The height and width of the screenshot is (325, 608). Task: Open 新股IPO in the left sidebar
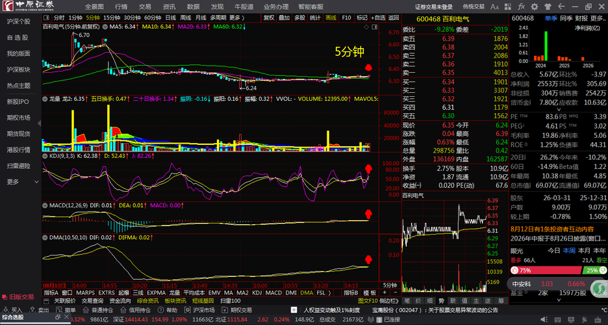(18, 101)
